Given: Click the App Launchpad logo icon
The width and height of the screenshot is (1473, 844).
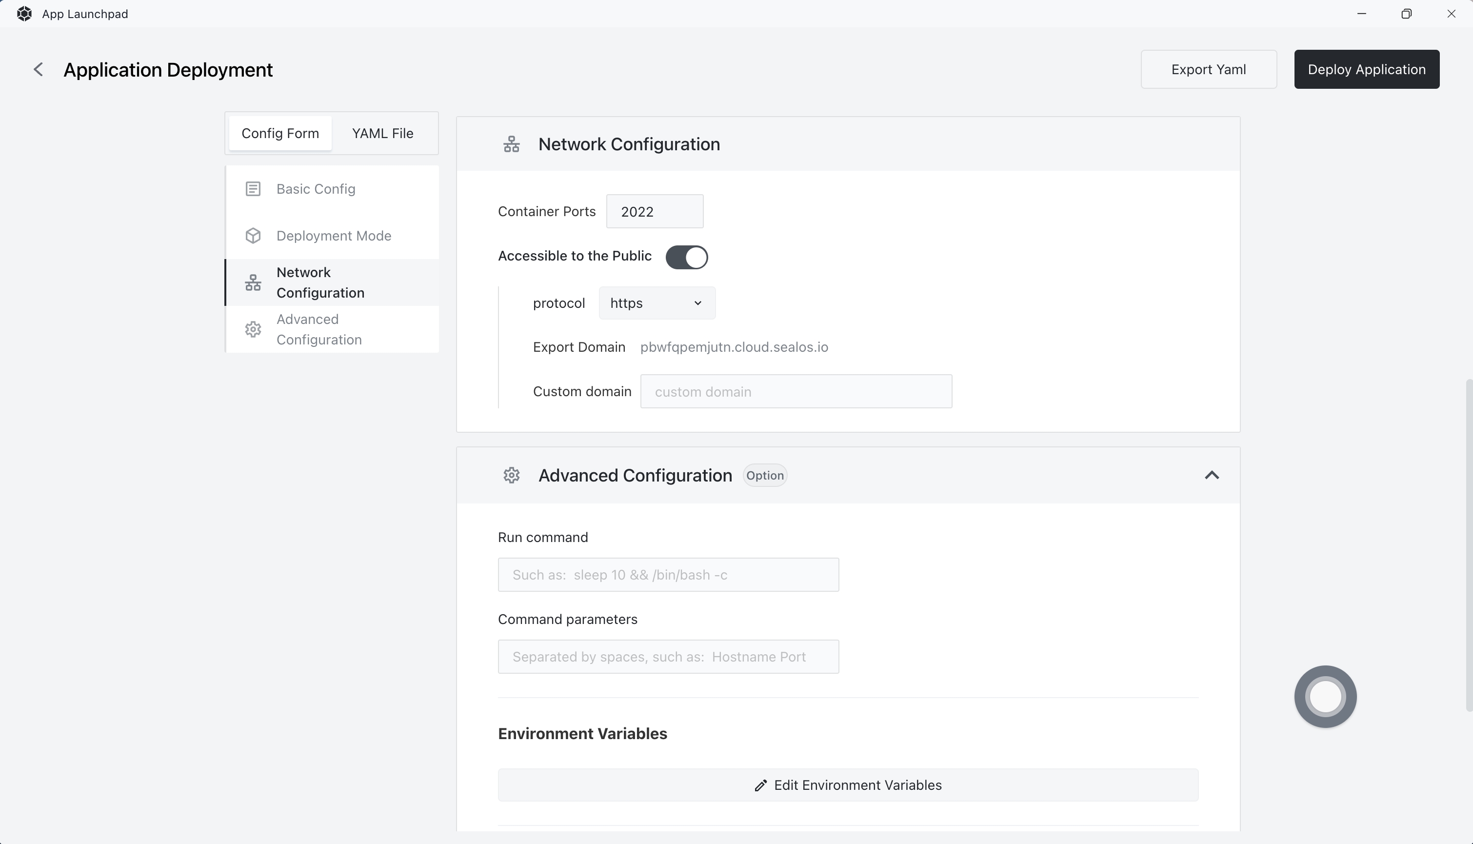Looking at the screenshot, I should pos(24,14).
